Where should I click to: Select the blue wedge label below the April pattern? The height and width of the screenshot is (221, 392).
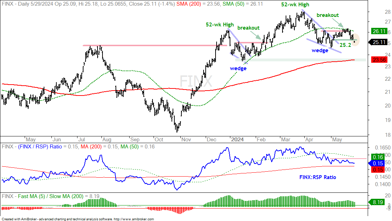click(320, 50)
